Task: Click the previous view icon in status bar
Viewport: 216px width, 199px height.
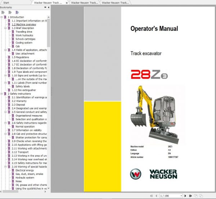Action: click(x=196, y=196)
